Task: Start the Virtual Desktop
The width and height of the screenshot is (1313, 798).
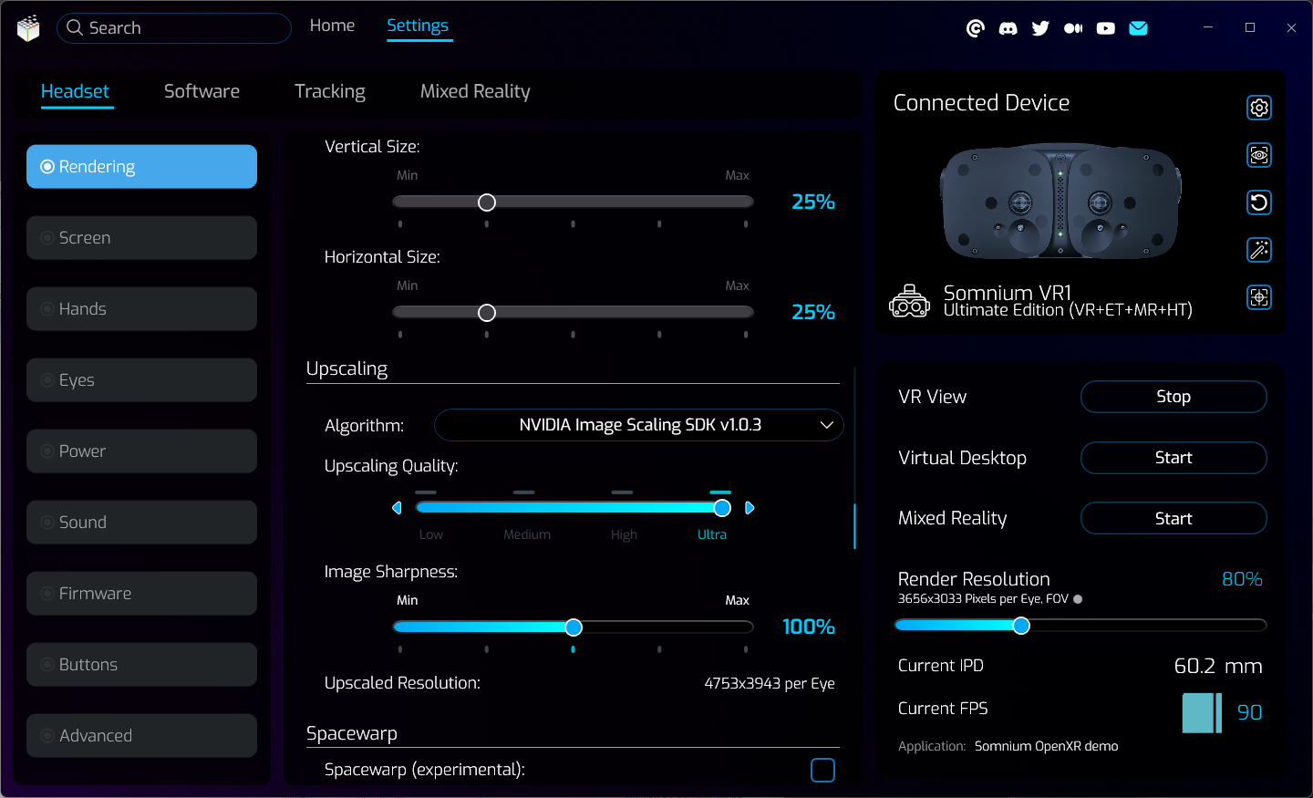Action: point(1173,458)
